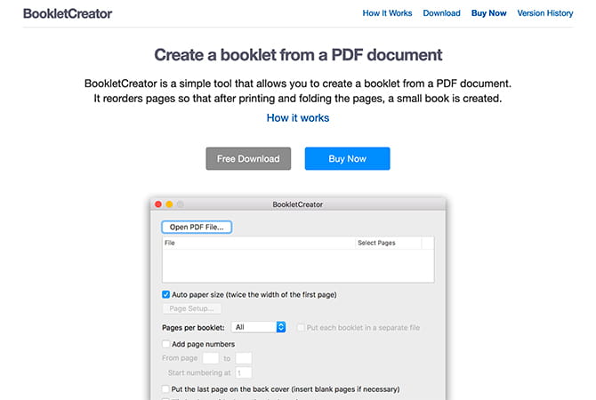Click the File column header
Viewport: 596px width, 400px height.
(259, 243)
